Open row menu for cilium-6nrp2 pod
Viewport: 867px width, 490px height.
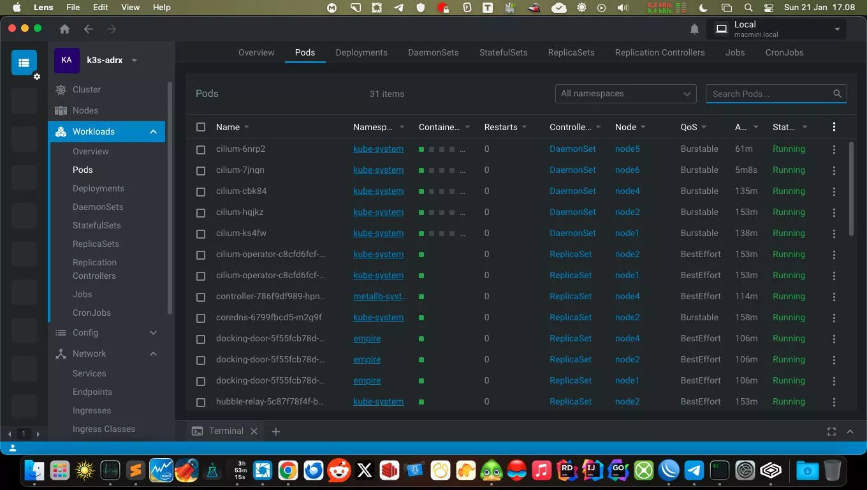(834, 149)
